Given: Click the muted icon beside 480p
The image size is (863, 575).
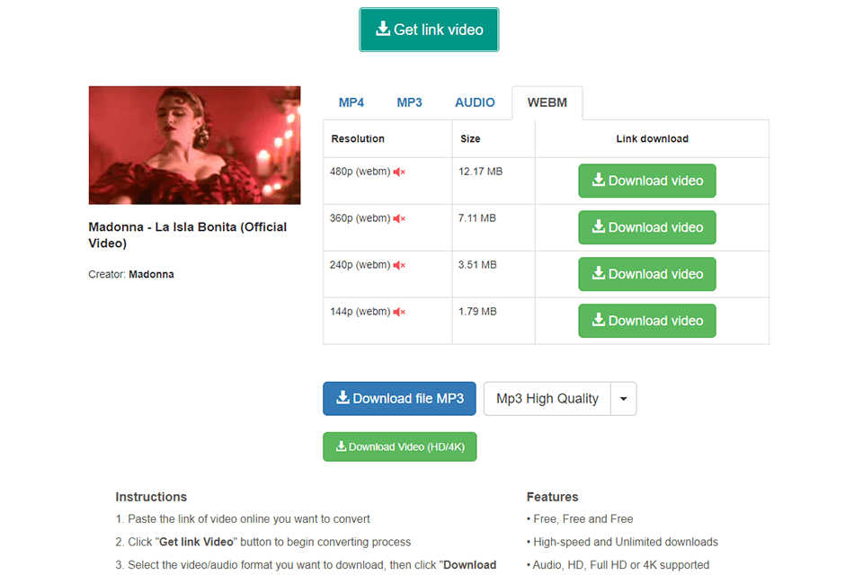Looking at the screenshot, I should click(399, 172).
